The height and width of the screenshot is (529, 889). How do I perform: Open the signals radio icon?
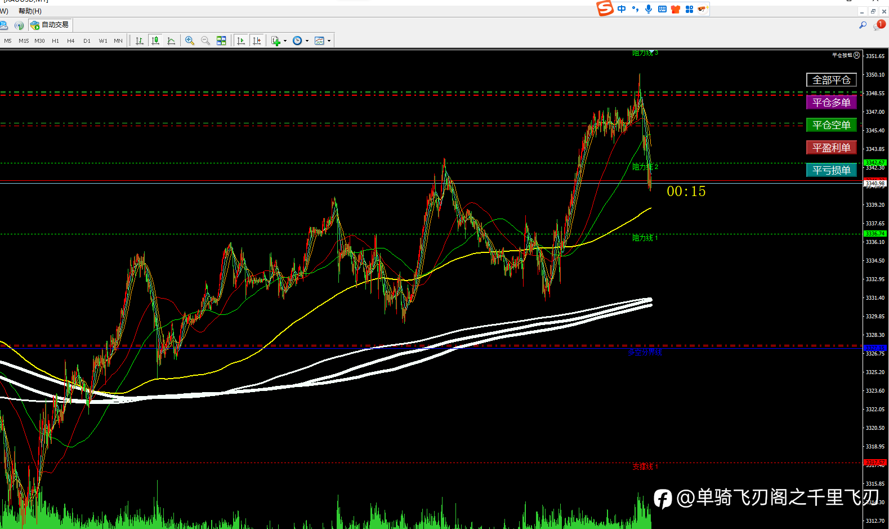pos(19,25)
